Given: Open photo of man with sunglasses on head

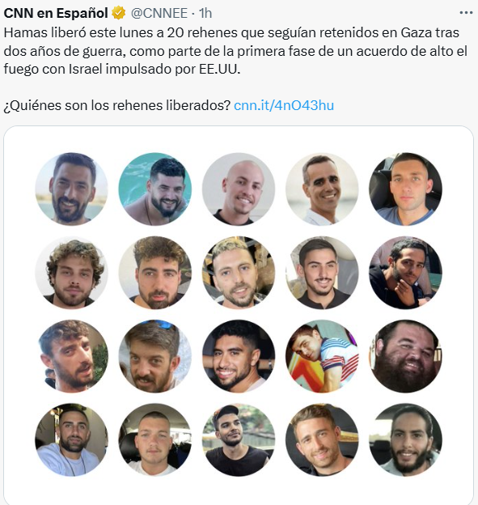Looking at the screenshot, I should pyautogui.click(x=154, y=356).
